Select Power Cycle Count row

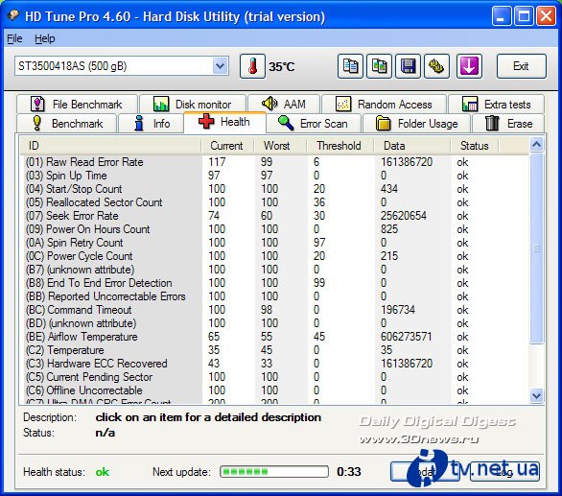[x=274, y=256]
